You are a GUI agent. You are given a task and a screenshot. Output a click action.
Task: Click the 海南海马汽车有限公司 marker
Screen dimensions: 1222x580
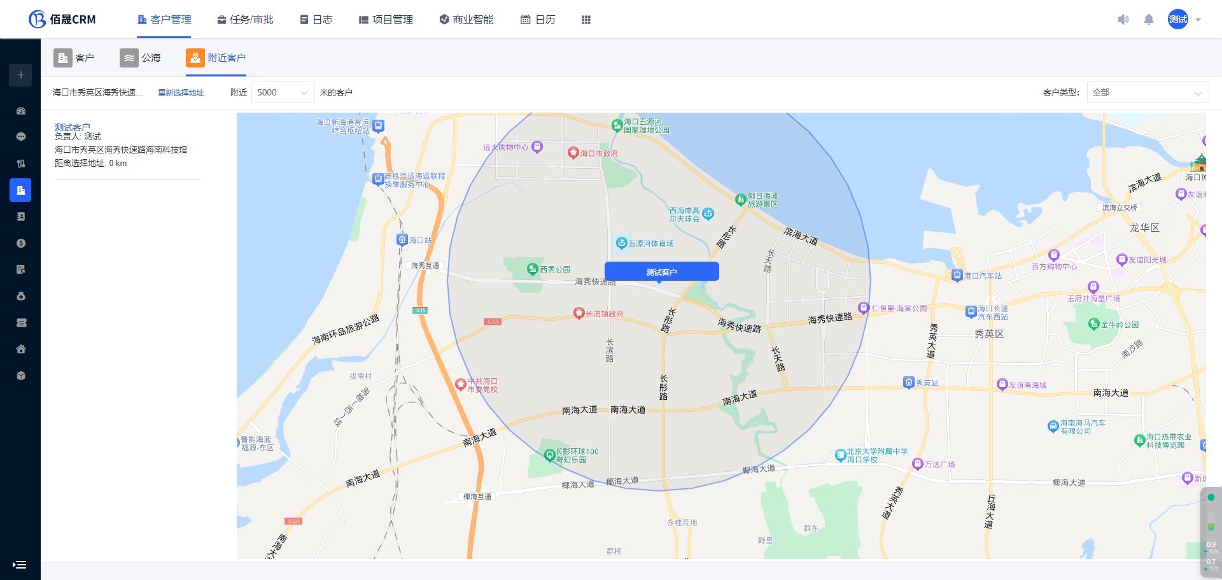tap(1053, 427)
